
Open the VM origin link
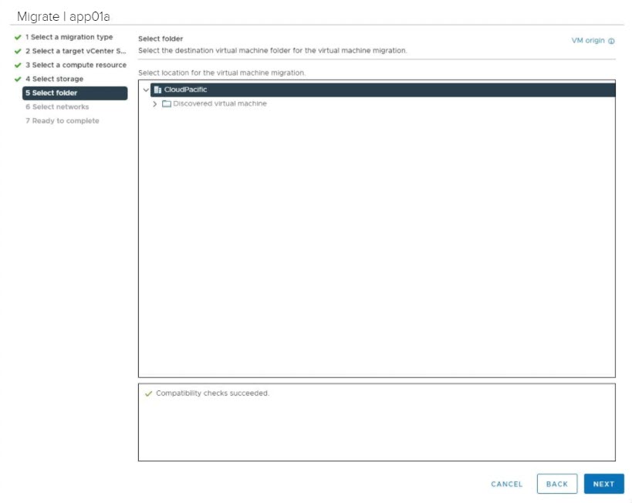click(587, 41)
